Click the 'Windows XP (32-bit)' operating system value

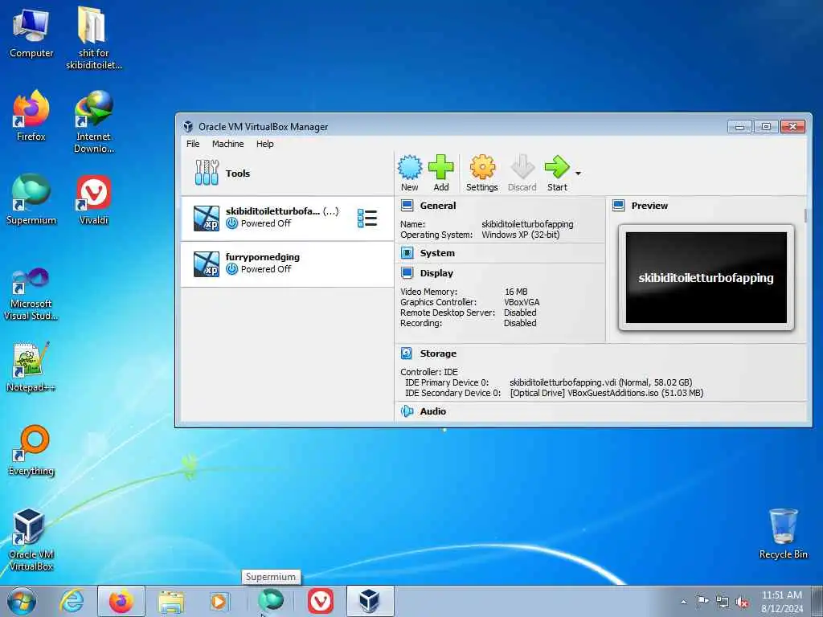pos(521,235)
